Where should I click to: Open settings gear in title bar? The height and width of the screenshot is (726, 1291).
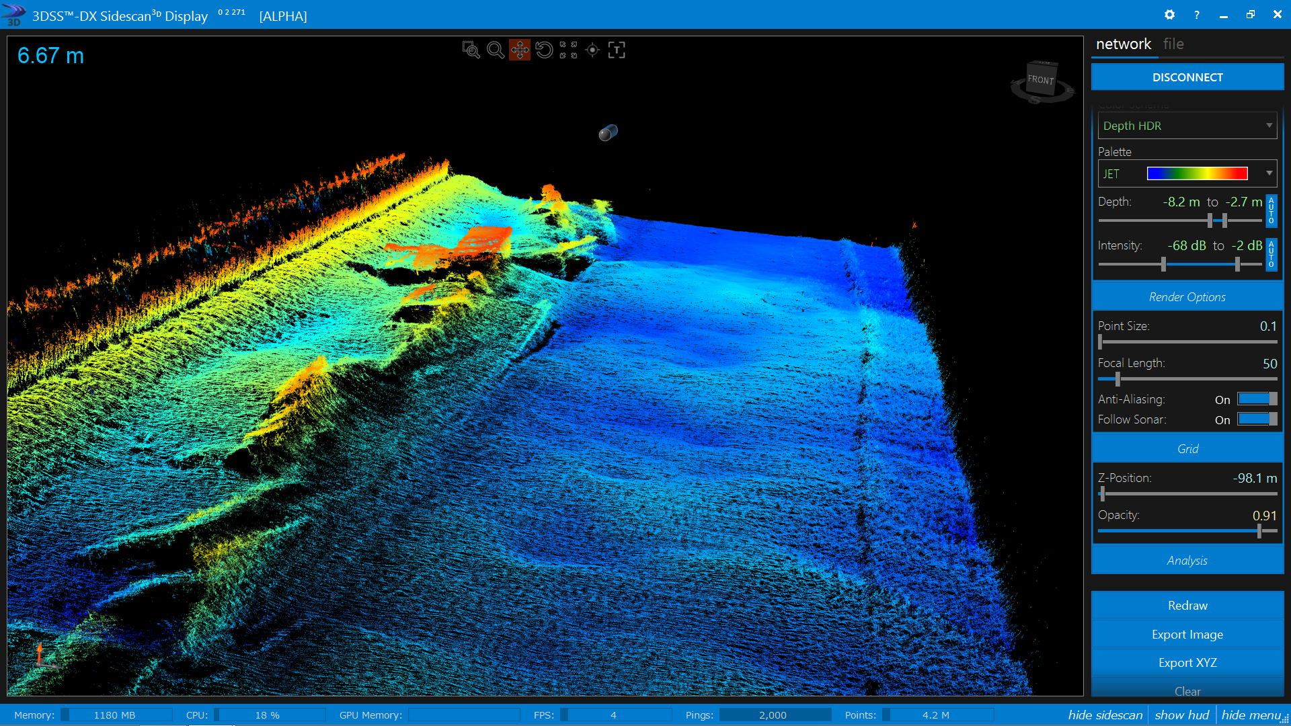click(1169, 15)
